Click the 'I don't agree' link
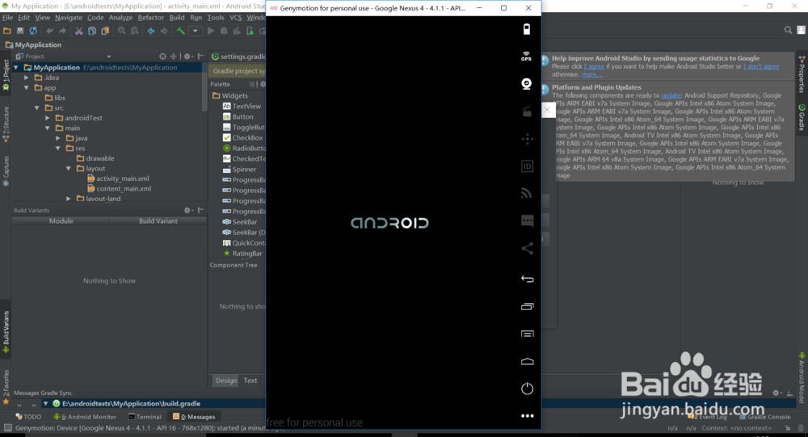This screenshot has width=808, height=437. click(761, 66)
